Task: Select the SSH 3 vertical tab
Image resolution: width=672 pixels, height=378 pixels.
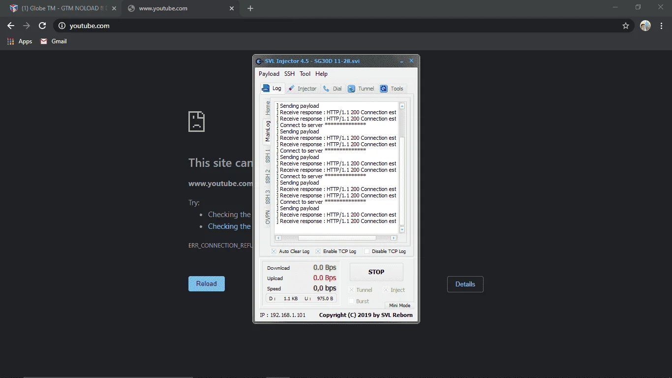Action: pyautogui.click(x=268, y=197)
